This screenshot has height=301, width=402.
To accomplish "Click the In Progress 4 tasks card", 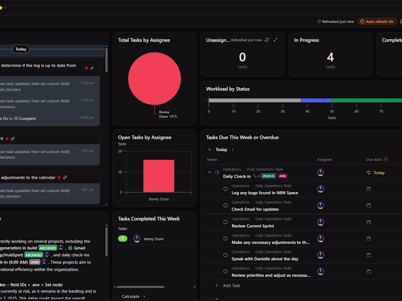I will pos(330,54).
